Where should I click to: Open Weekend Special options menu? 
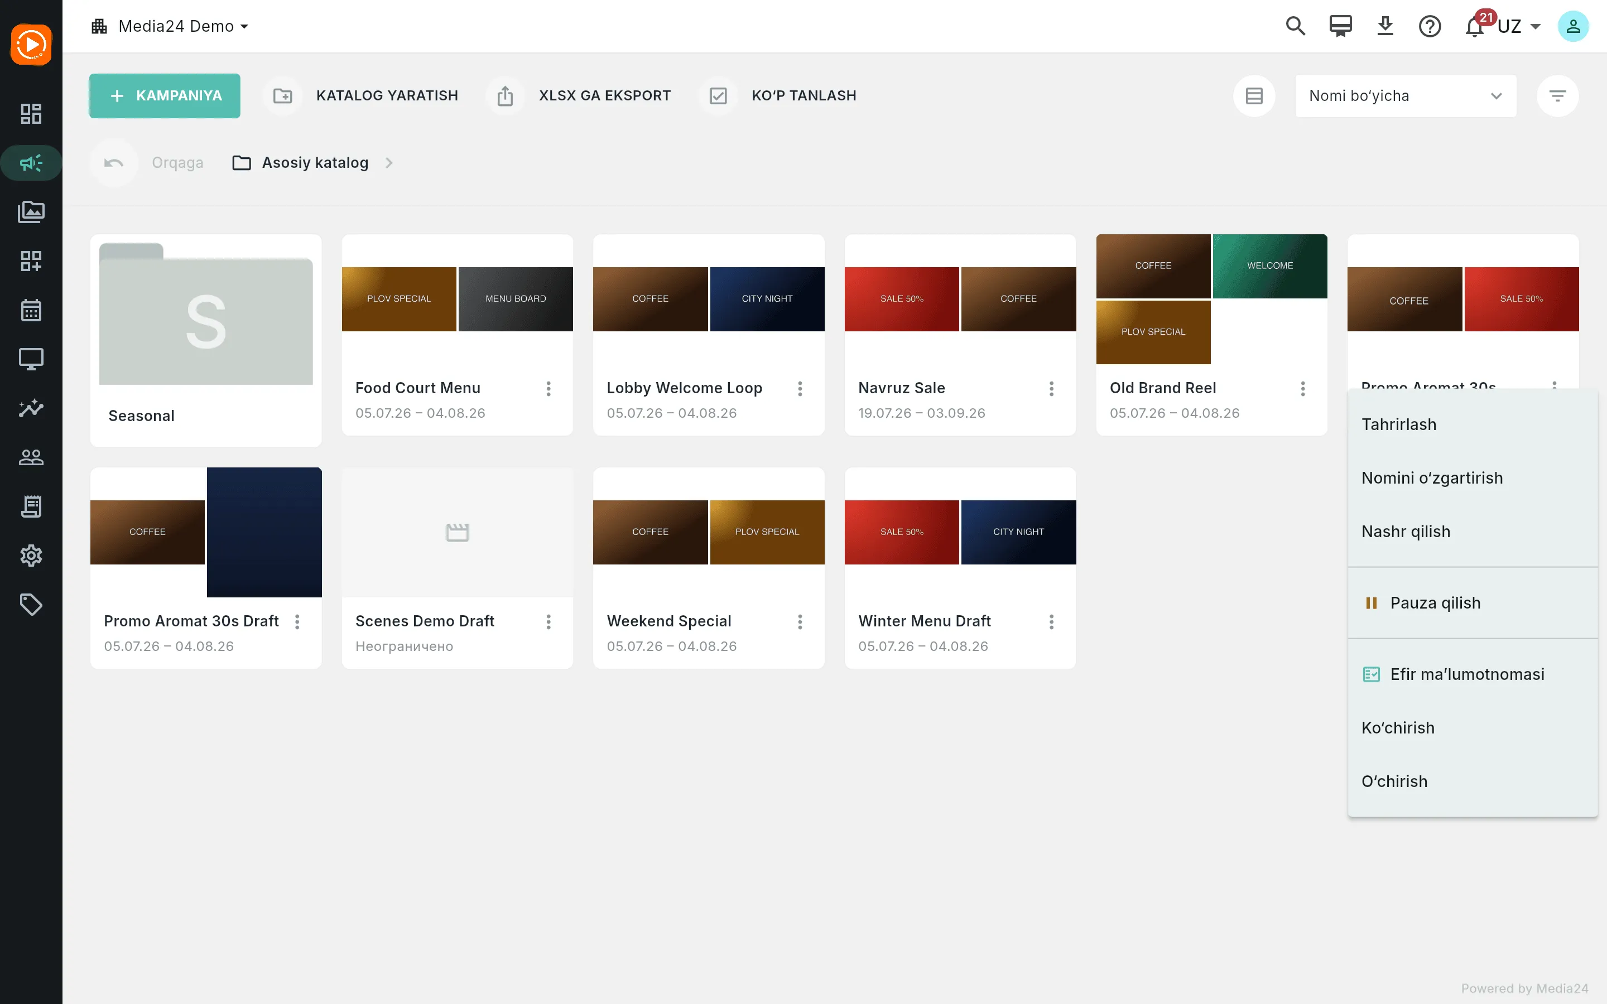(800, 621)
